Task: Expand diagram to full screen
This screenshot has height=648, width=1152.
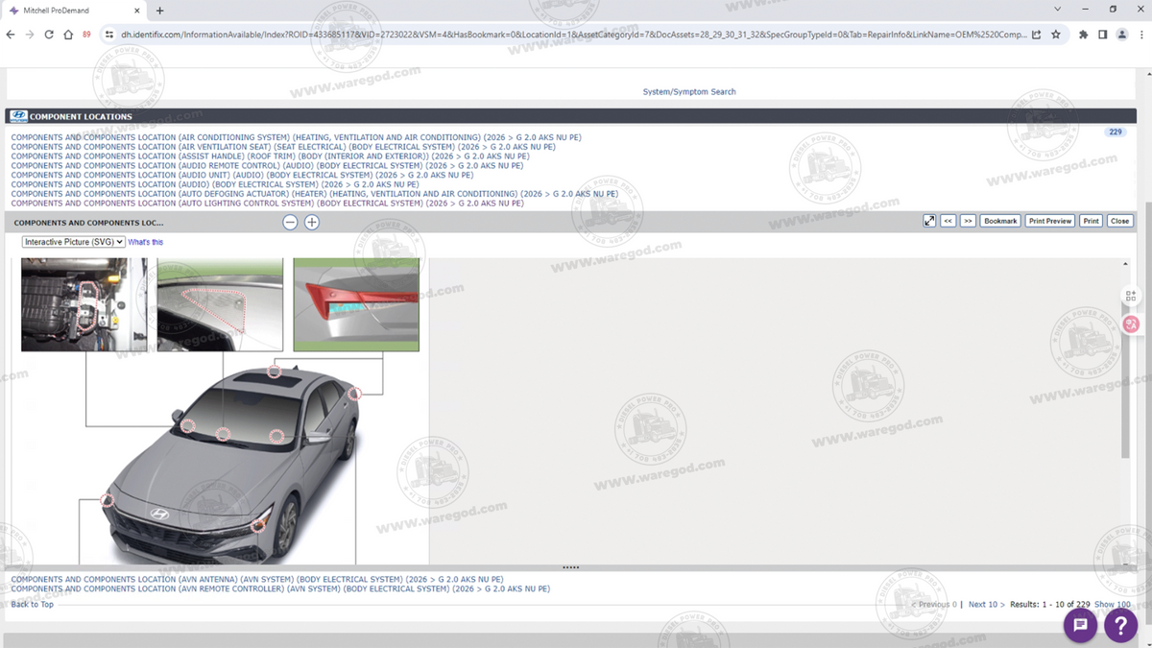Action: [x=929, y=221]
